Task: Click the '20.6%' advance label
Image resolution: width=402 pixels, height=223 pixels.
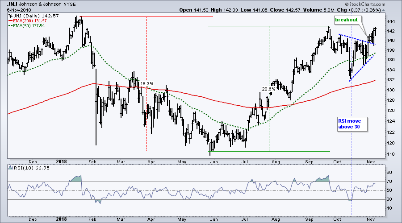Action: [x=269, y=89]
